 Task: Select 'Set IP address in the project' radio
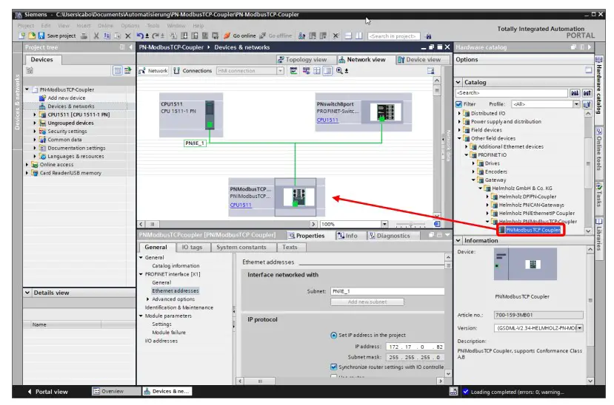[x=334, y=336]
